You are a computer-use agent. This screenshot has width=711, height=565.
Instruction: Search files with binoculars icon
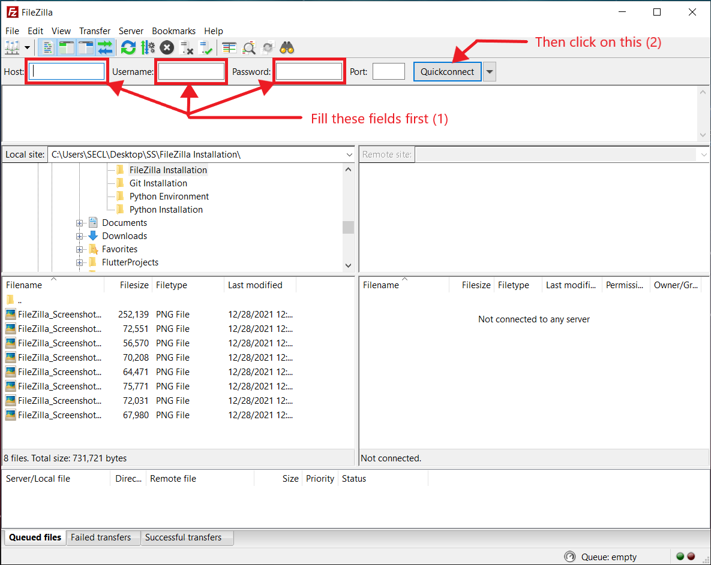coord(287,47)
